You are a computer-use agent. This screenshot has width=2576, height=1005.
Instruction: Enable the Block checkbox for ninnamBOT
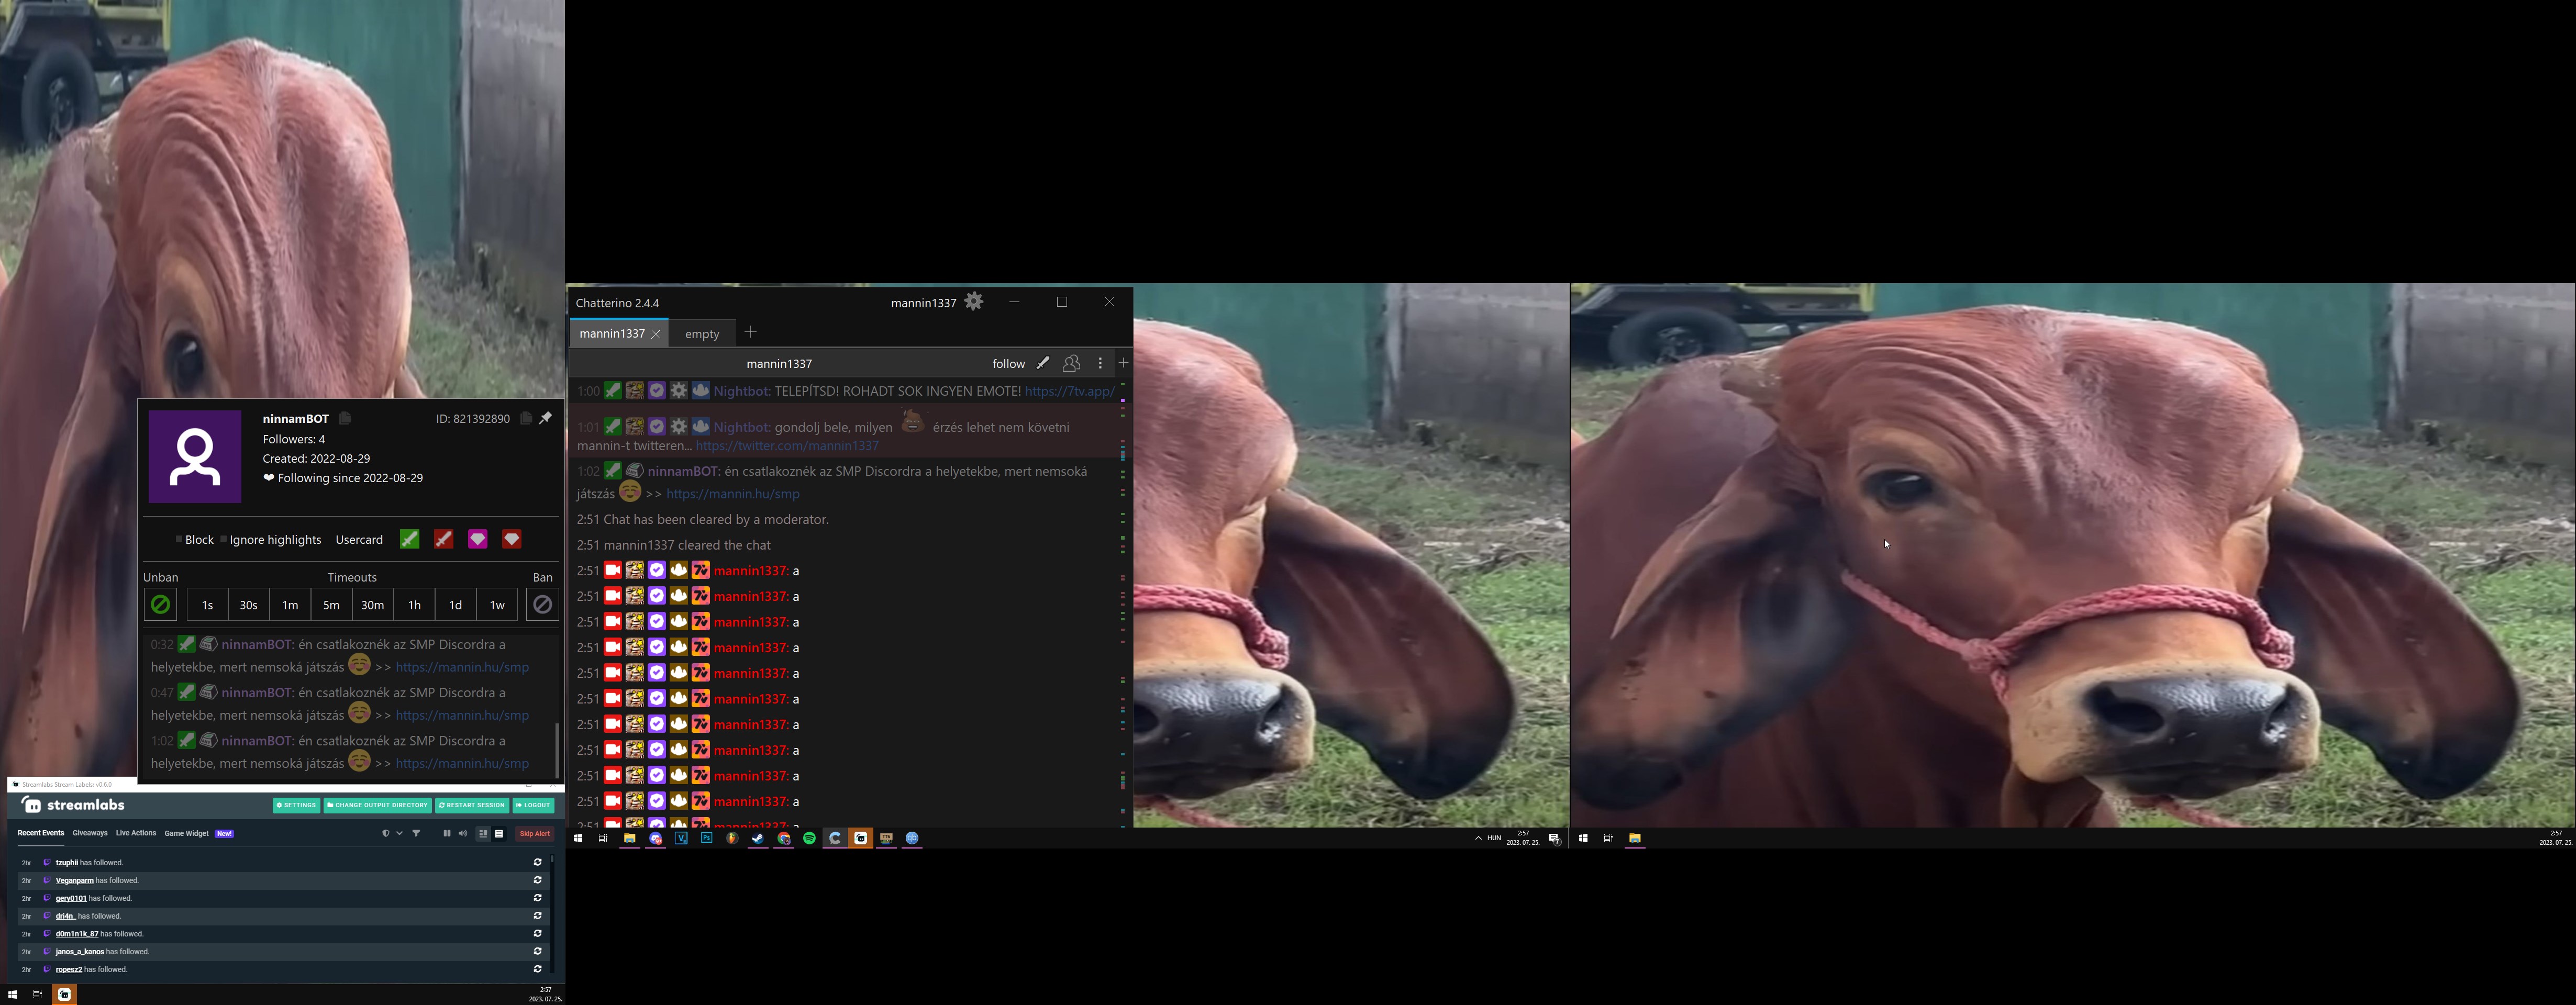(179, 539)
